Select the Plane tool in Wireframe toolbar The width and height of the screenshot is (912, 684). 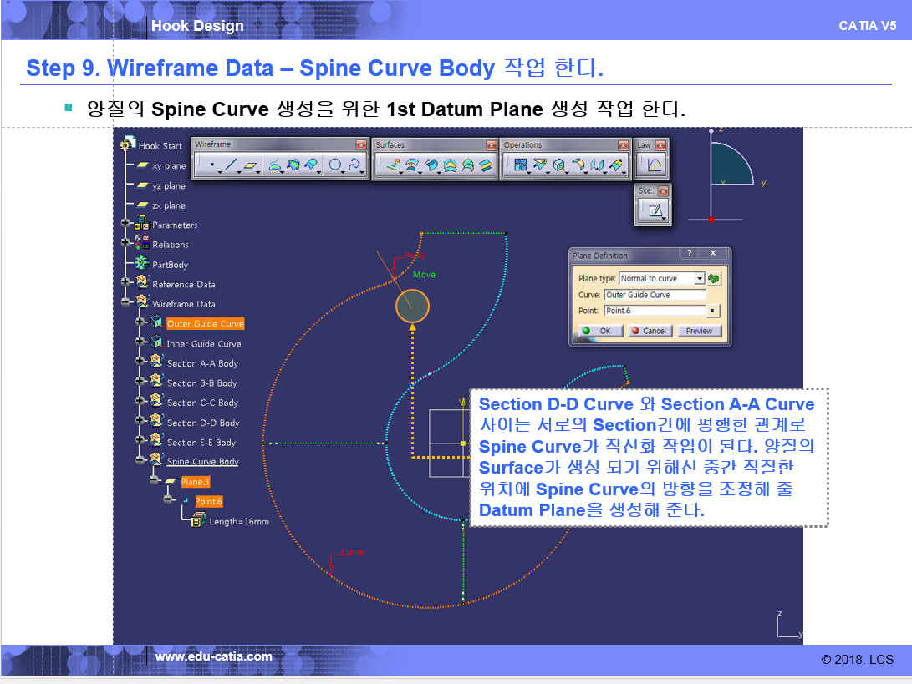(251, 165)
